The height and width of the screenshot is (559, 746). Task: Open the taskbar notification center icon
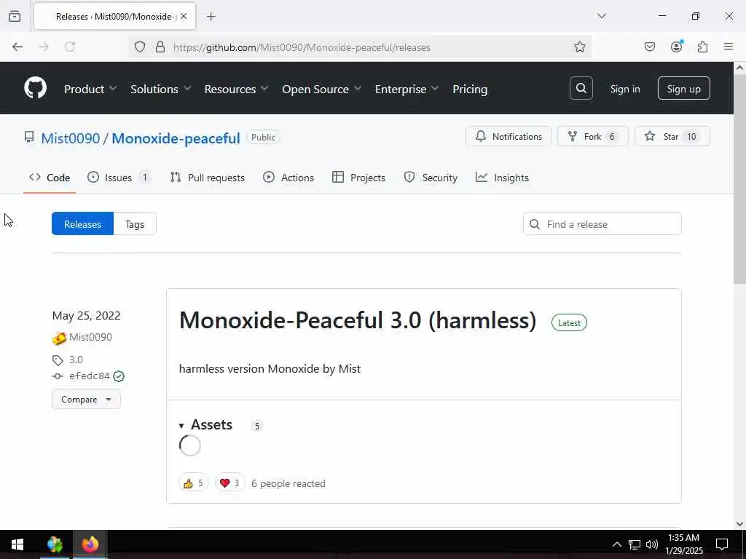[722, 544]
